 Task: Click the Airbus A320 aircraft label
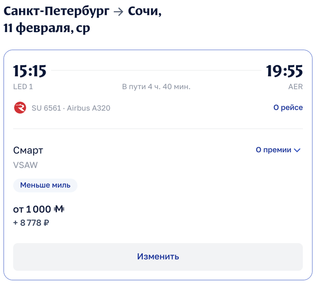tap(89, 108)
